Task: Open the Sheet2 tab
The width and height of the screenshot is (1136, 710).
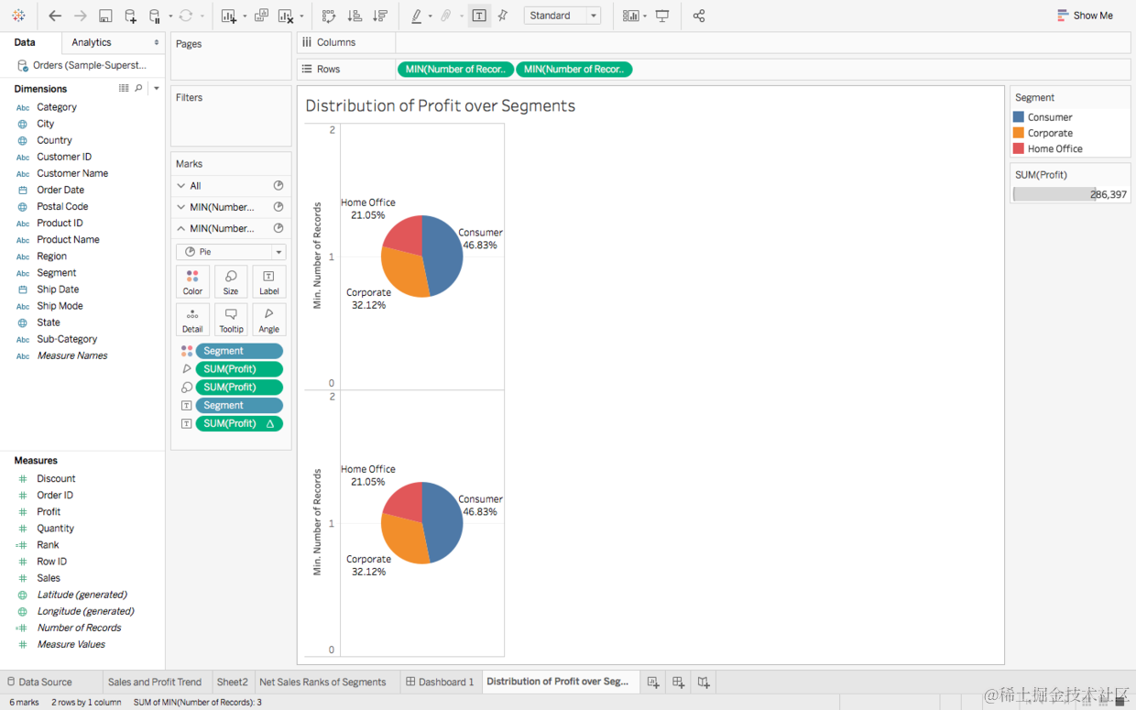Action: [233, 682]
